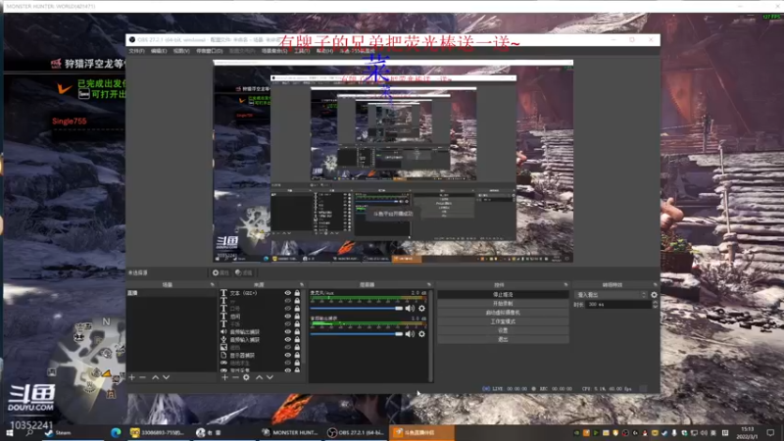Open transition properties gear next to 淡入淡出
Image resolution: width=784 pixels, height=441 pixels.
pyautogui.click(x=654, y=295)
